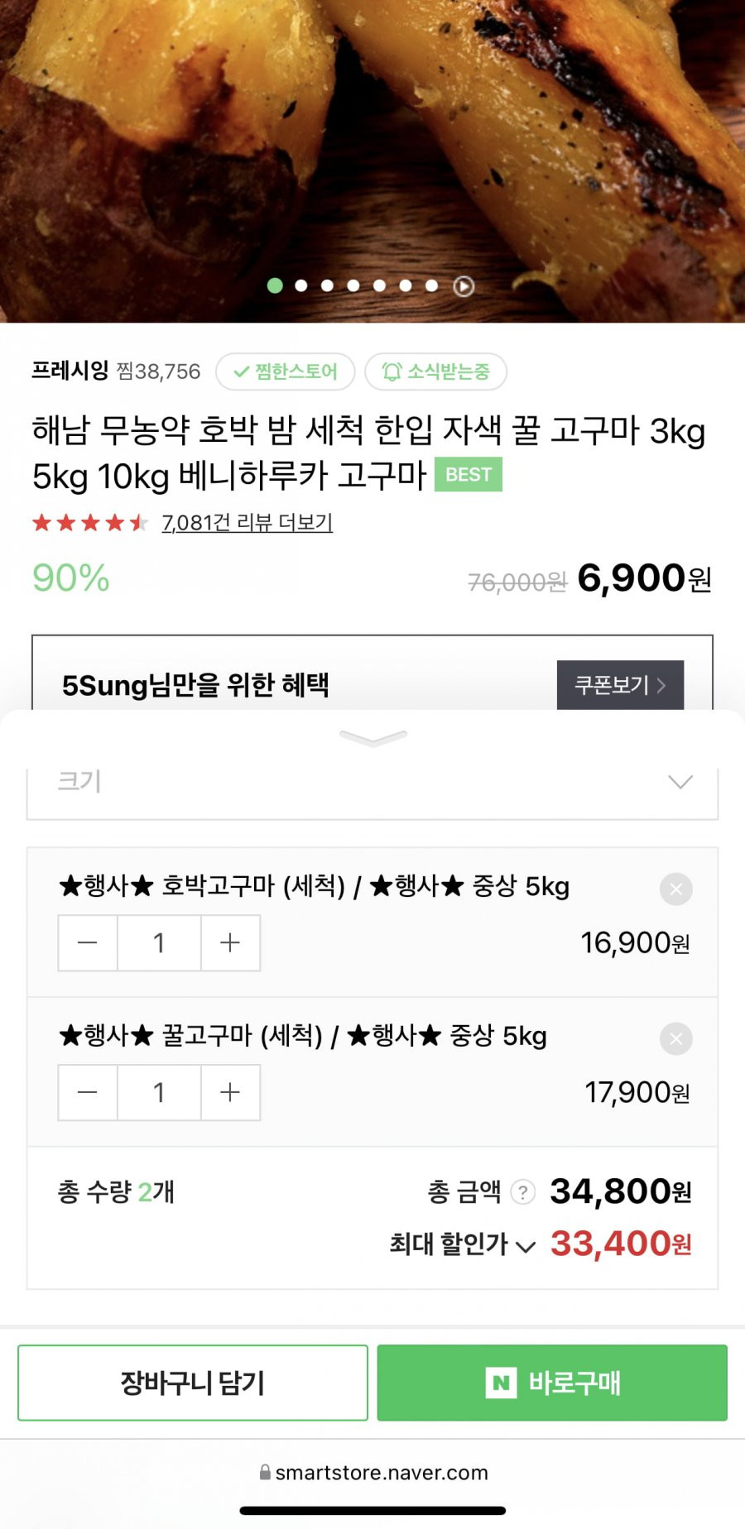Open the 7,081건 리뷰 더보기 link

248,523
